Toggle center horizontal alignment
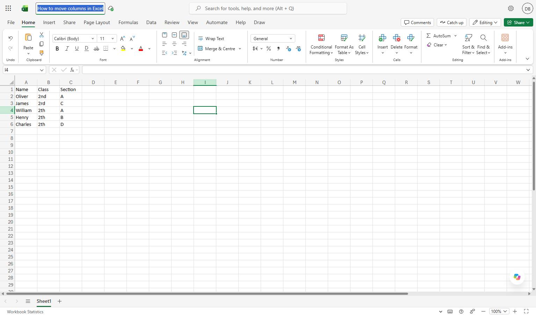 click(174, 44)
